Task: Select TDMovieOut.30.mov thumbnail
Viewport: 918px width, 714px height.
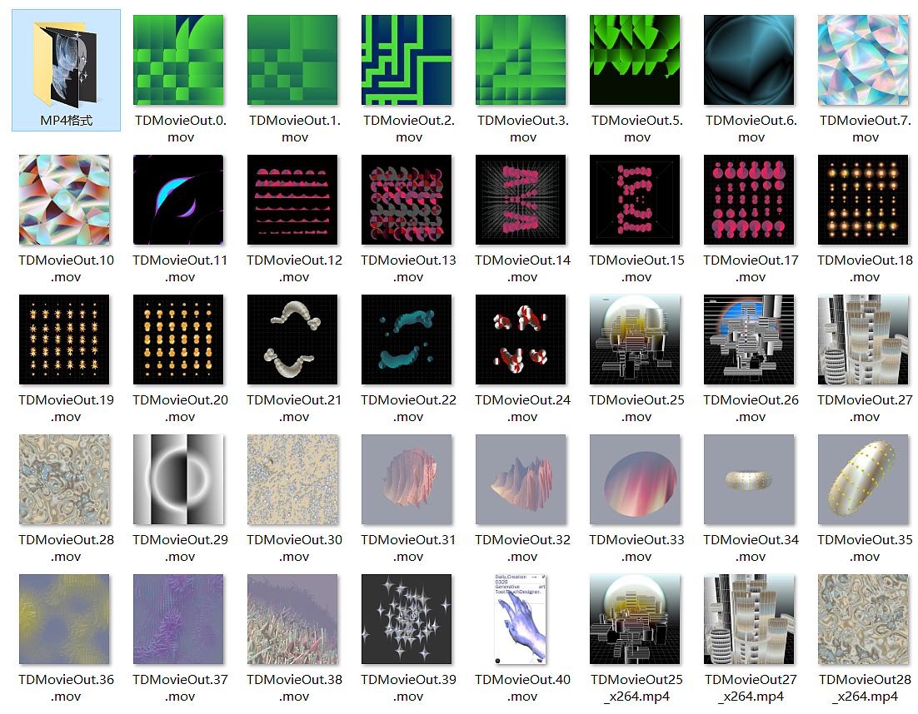Action: tap(292, 479)
